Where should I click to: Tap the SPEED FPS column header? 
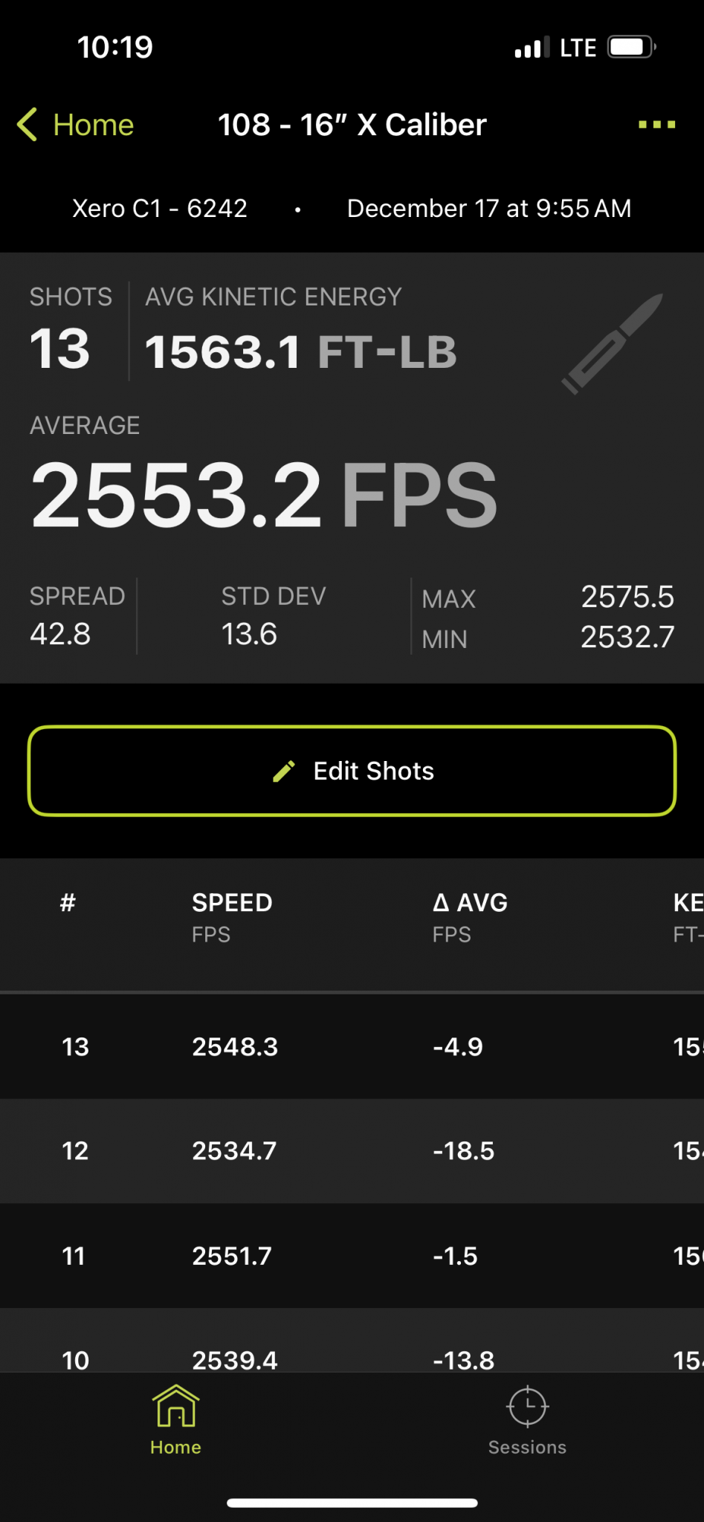(x=232, y=917)
